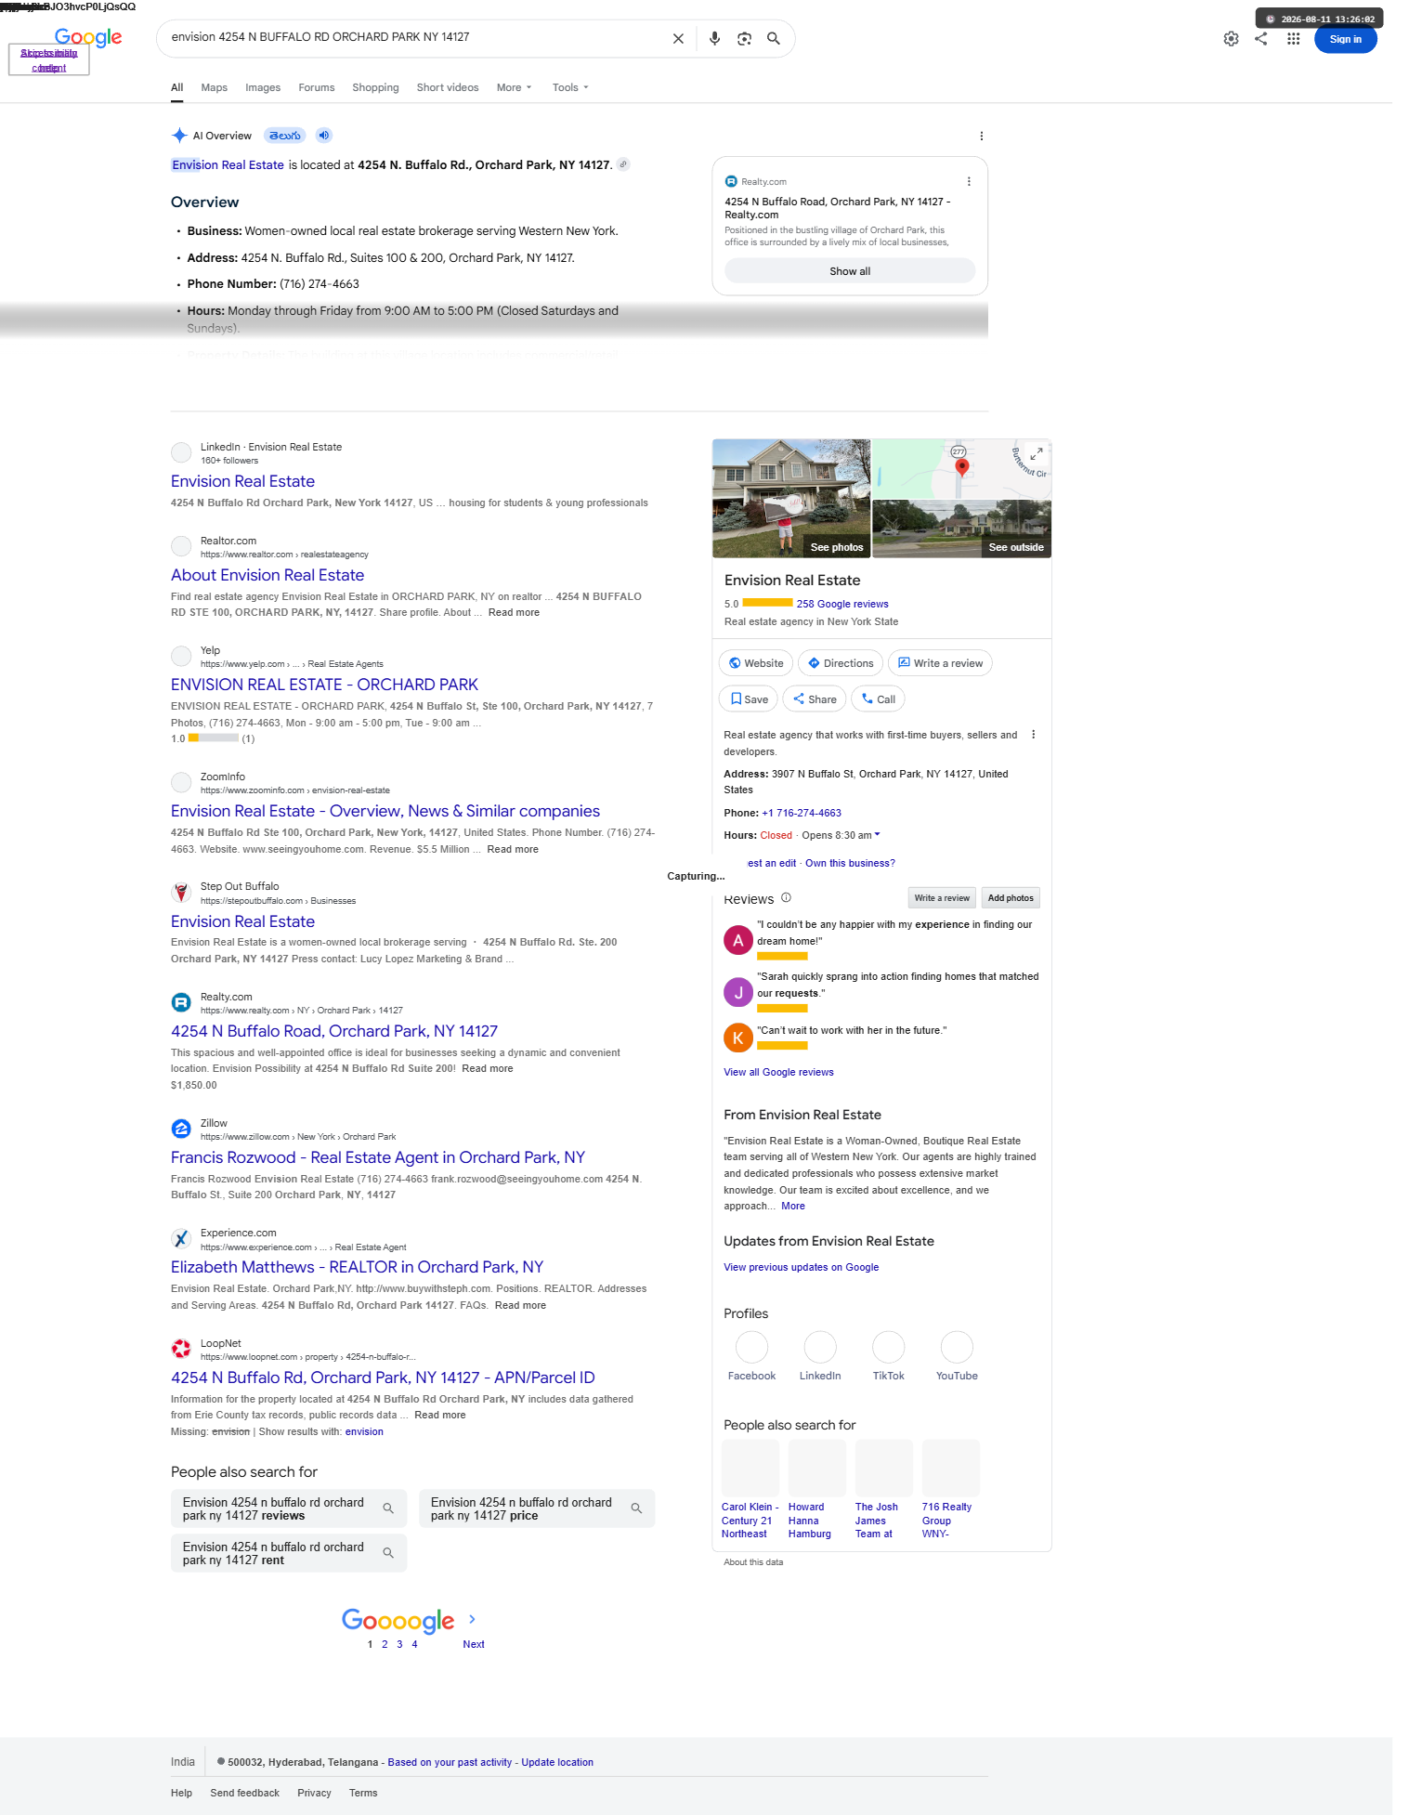Screen dimensions: 1409x1815
Task: Open Envision Facebook profile icon
Action: tap(751, 1347)
